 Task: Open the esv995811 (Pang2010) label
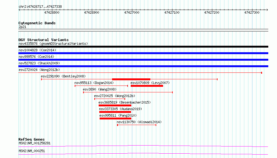tap(118, 115)
